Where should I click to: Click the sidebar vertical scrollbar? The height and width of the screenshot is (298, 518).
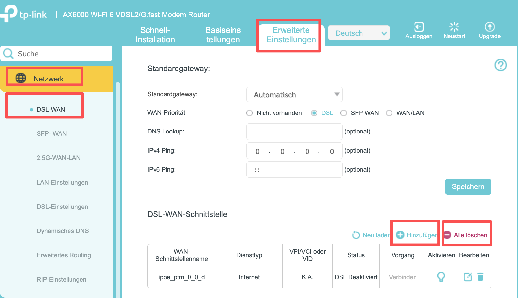pos(118,190)
